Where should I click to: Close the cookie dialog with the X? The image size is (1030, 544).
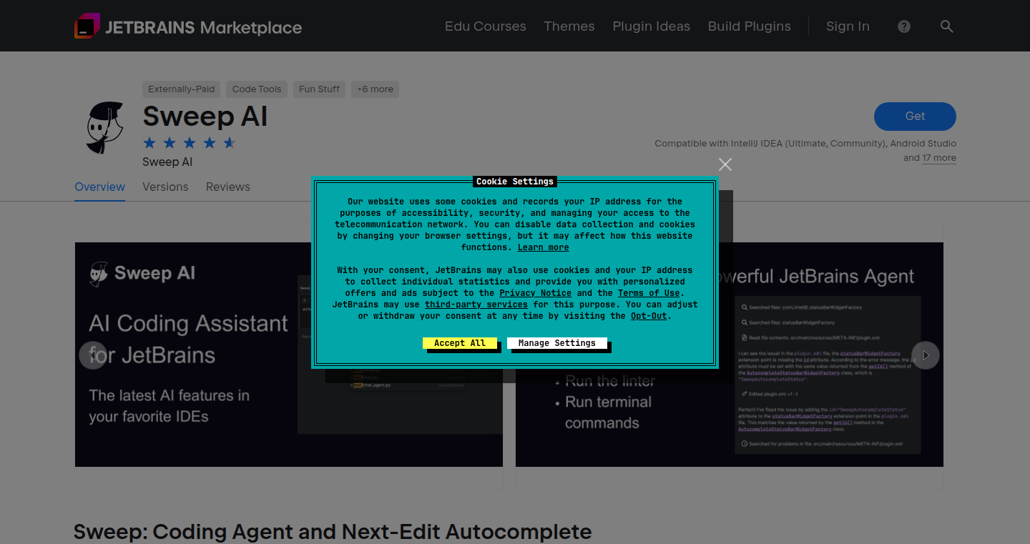tap(725, 164)
